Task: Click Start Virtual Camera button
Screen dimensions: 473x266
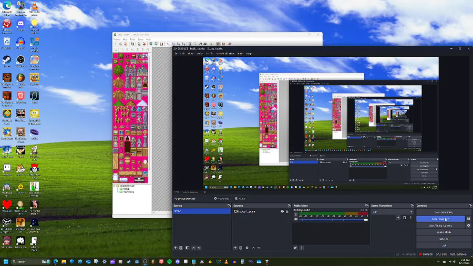Action: (441, 226)
